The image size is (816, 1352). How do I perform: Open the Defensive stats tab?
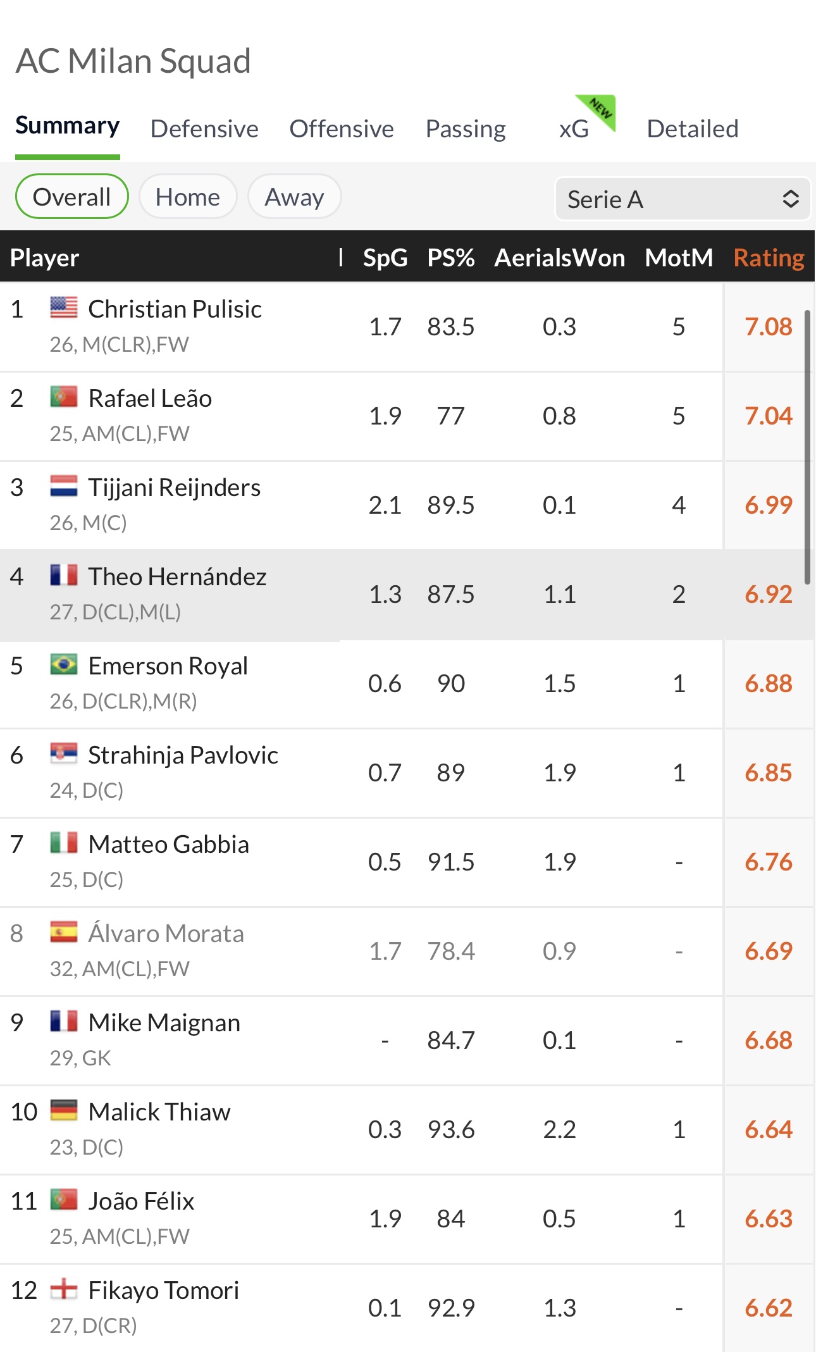click(x=204, y=128)
